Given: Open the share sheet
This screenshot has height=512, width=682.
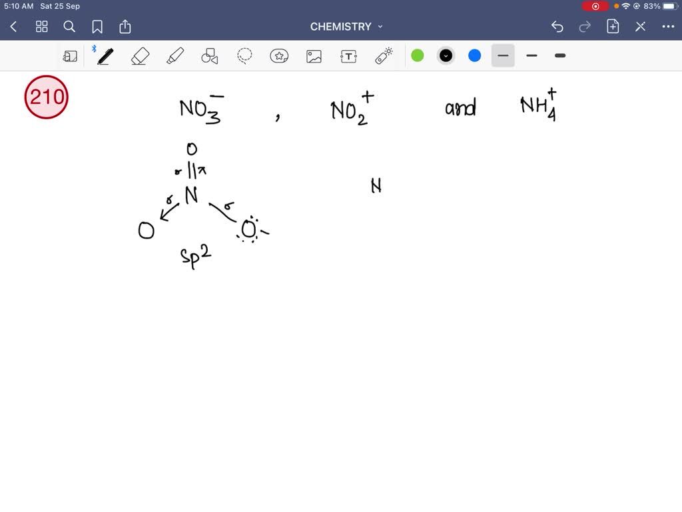Looking at the screenshot, I should click(x=125, y=27).
